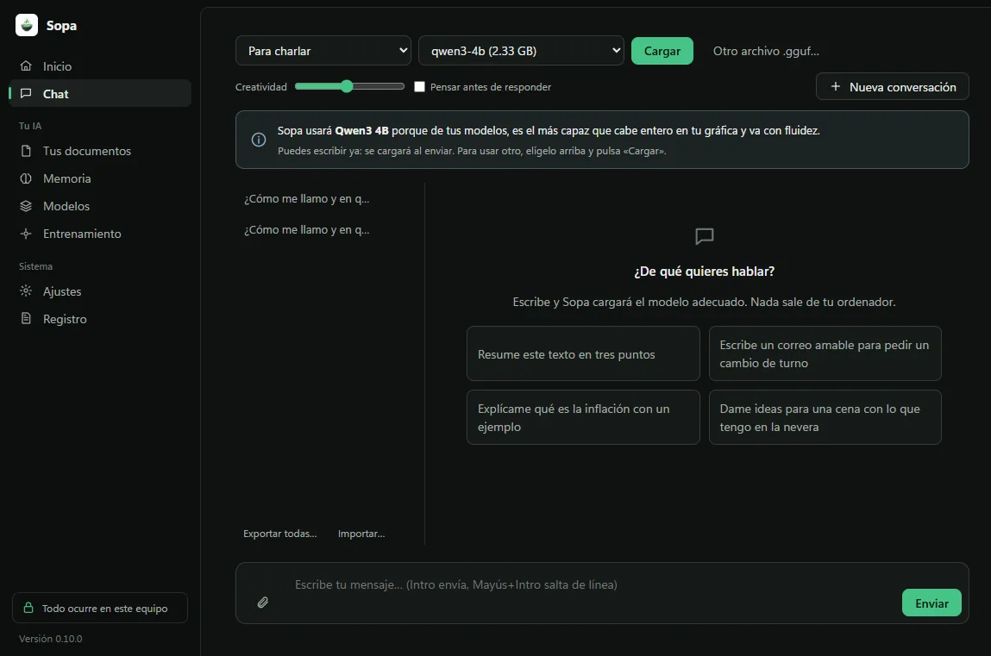Open the Memoria section
This screenshot has height=656, width=991.
(100, 178)
